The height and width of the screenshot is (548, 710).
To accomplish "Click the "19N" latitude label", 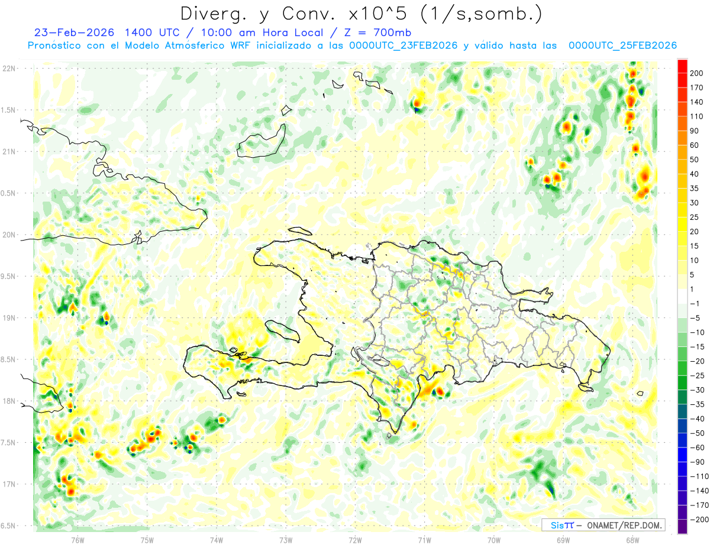I will coord(9,317).
